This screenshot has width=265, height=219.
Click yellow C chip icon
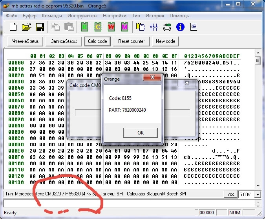(x=98, y=27)
